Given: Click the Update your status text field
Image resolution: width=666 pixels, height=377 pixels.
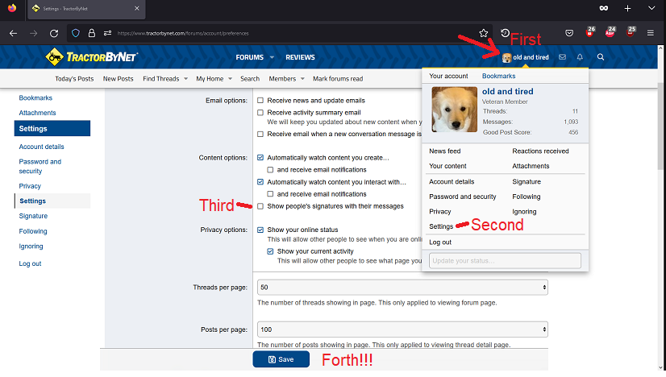Looking at the screenshot, I should tap(505, 260).
